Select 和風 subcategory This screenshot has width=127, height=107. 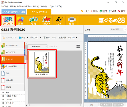point(13,93)
